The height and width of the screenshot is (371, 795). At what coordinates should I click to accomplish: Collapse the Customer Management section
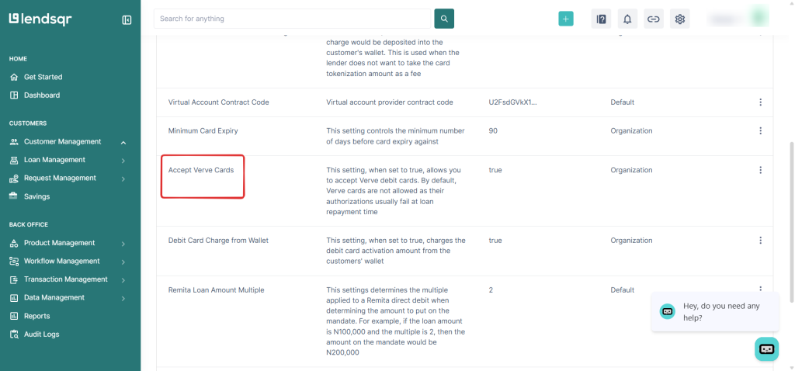123,142
